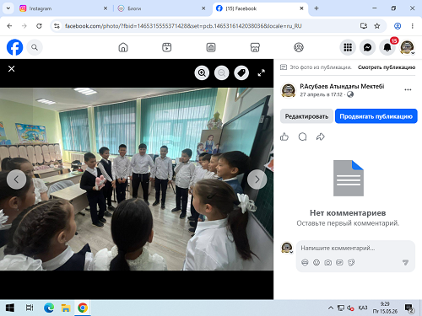Open Task View on taskbar

click(x=30, y=308)
